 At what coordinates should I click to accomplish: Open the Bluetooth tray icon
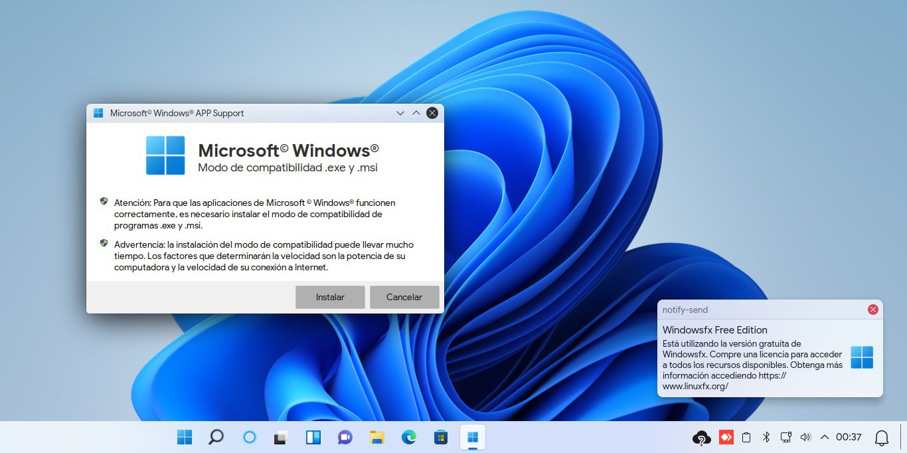pos(766,437)
